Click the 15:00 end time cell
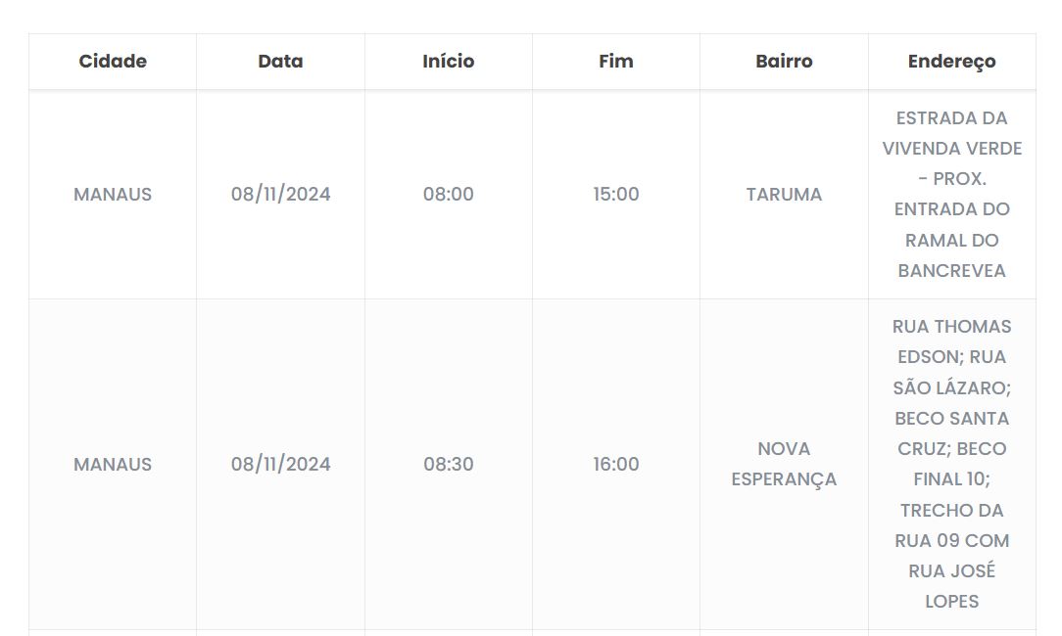The width and height of the screenshot is (1062, 636). [616, 194]
